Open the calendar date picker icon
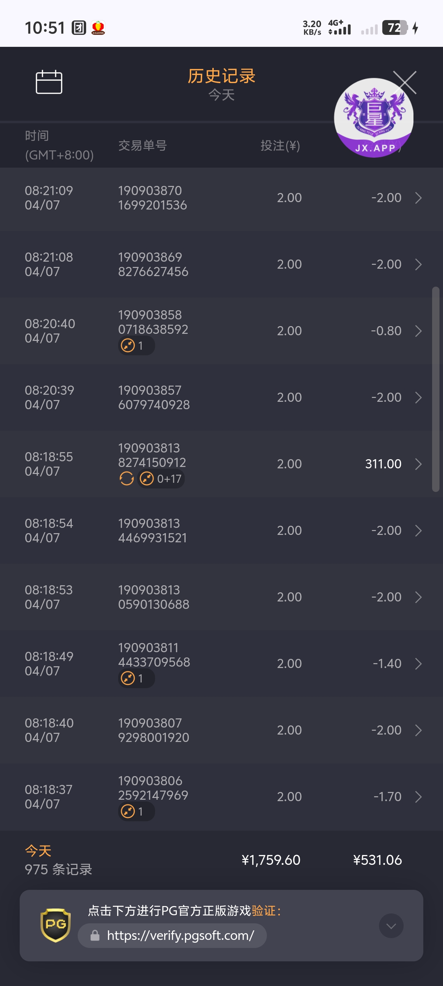This screenshot has height=986, width=443. coord(49,82)
